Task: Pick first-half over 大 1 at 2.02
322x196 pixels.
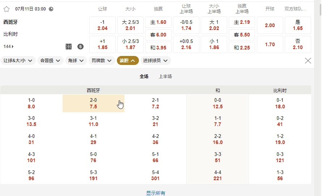Action: click(214, 25)
